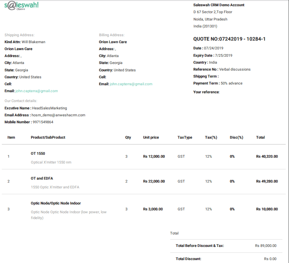
Task: Click the Unit price column header
Action: pos(151,137)
